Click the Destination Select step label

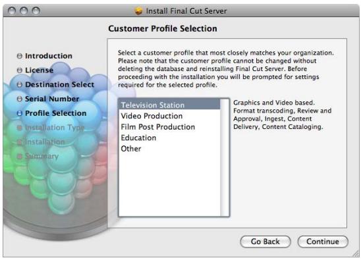[x=60, y=85]
